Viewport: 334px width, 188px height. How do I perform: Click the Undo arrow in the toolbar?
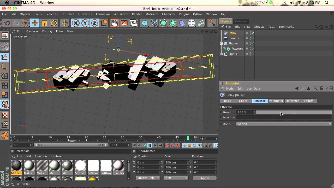point(7,23)
